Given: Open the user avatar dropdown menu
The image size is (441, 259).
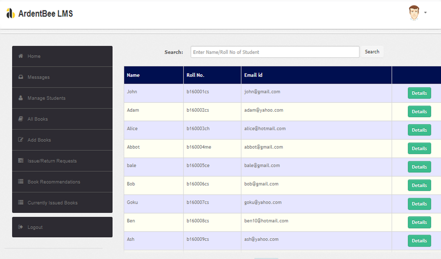Looking at the screenshot, I should (414, 13).
